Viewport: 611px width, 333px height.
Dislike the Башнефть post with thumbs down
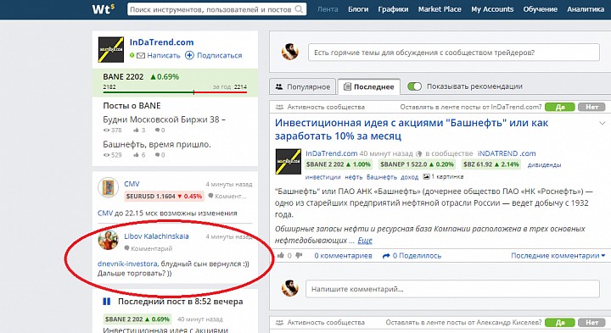point(299,255)
